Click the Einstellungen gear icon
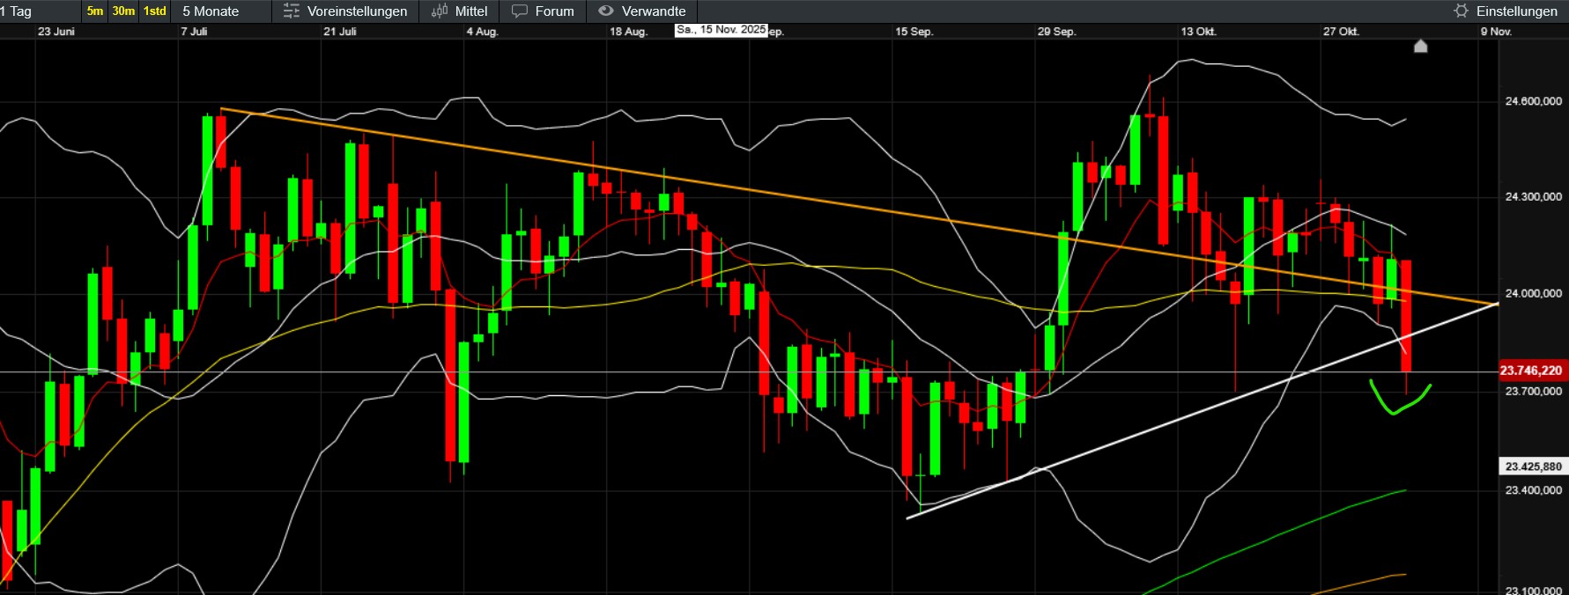This screenshot has height=595, width=1569. pyautogui.click(x=1462, y=11)
